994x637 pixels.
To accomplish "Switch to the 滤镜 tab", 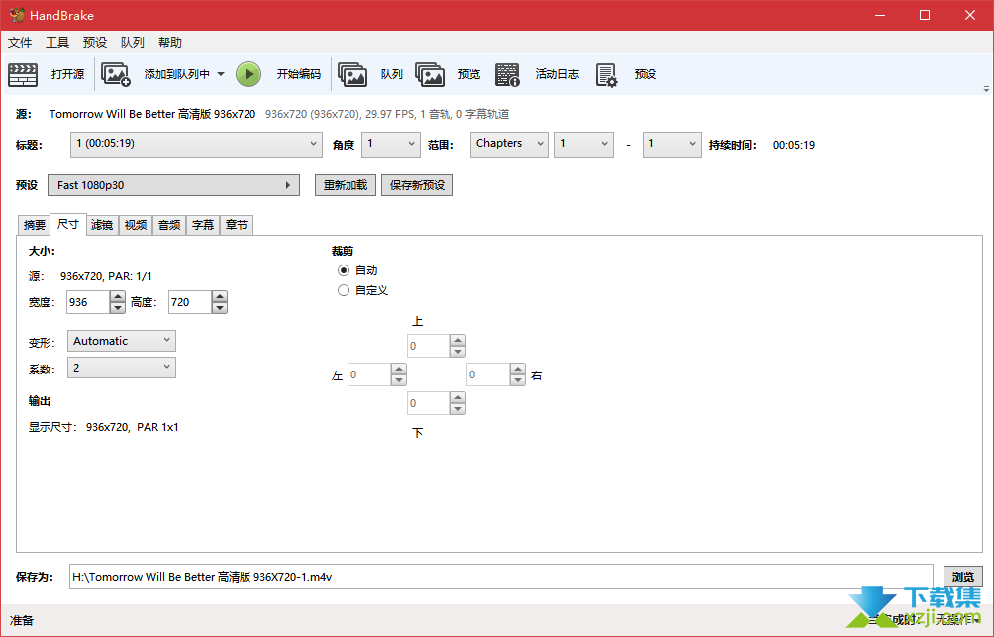I will 101,225.
